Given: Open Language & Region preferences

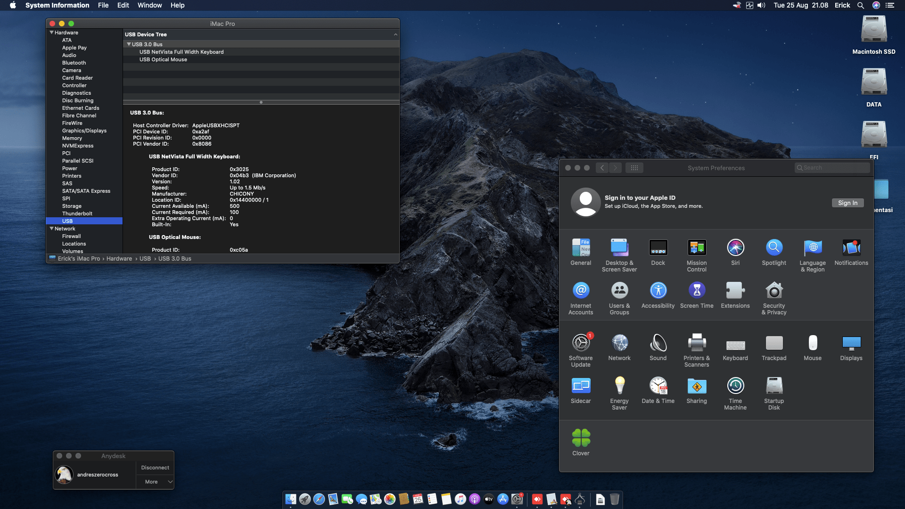Looking at the screenshot, I should 813,255.
